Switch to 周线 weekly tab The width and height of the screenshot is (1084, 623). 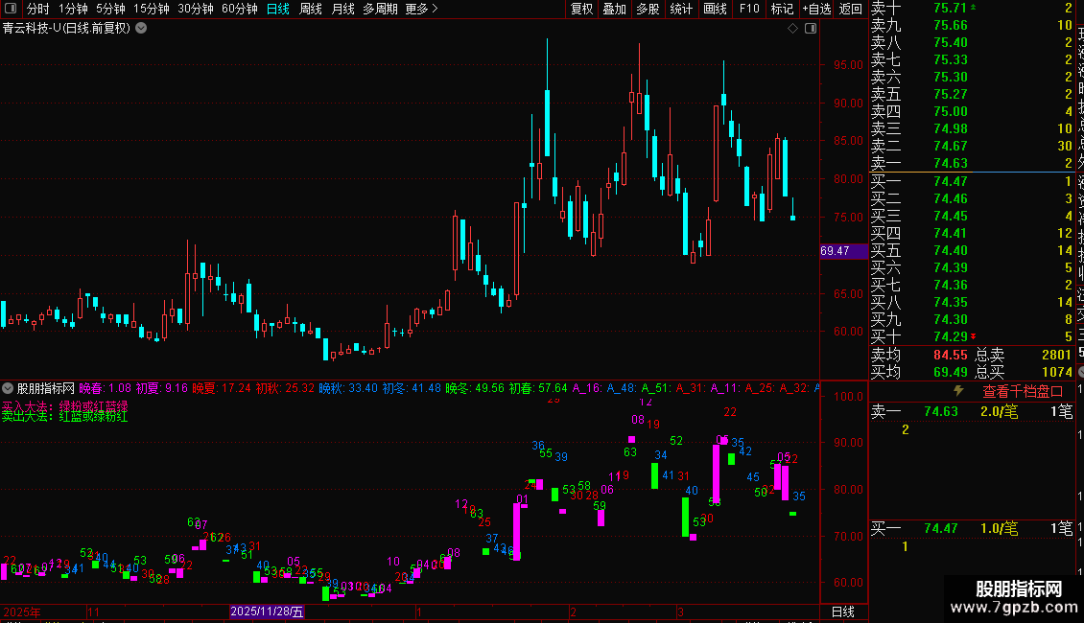311,9
